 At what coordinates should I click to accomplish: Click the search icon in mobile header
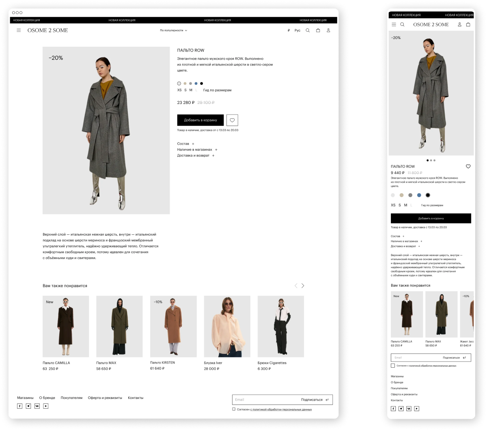click(402, 24)
